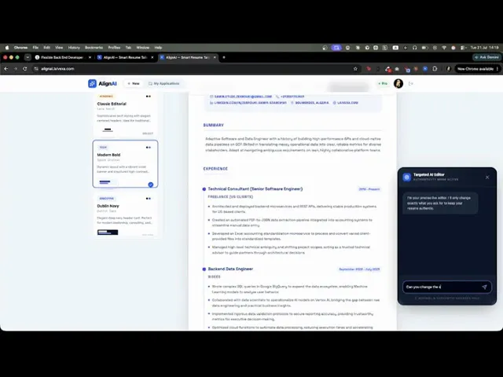Click the address bar URL
The image size is (503, 377).
pos(57,68)
